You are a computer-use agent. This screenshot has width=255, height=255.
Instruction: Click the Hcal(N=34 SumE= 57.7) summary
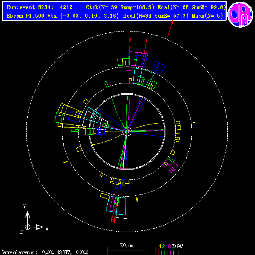[x=156, y=16]
